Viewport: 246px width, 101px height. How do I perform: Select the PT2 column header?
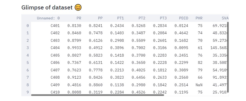142,18
